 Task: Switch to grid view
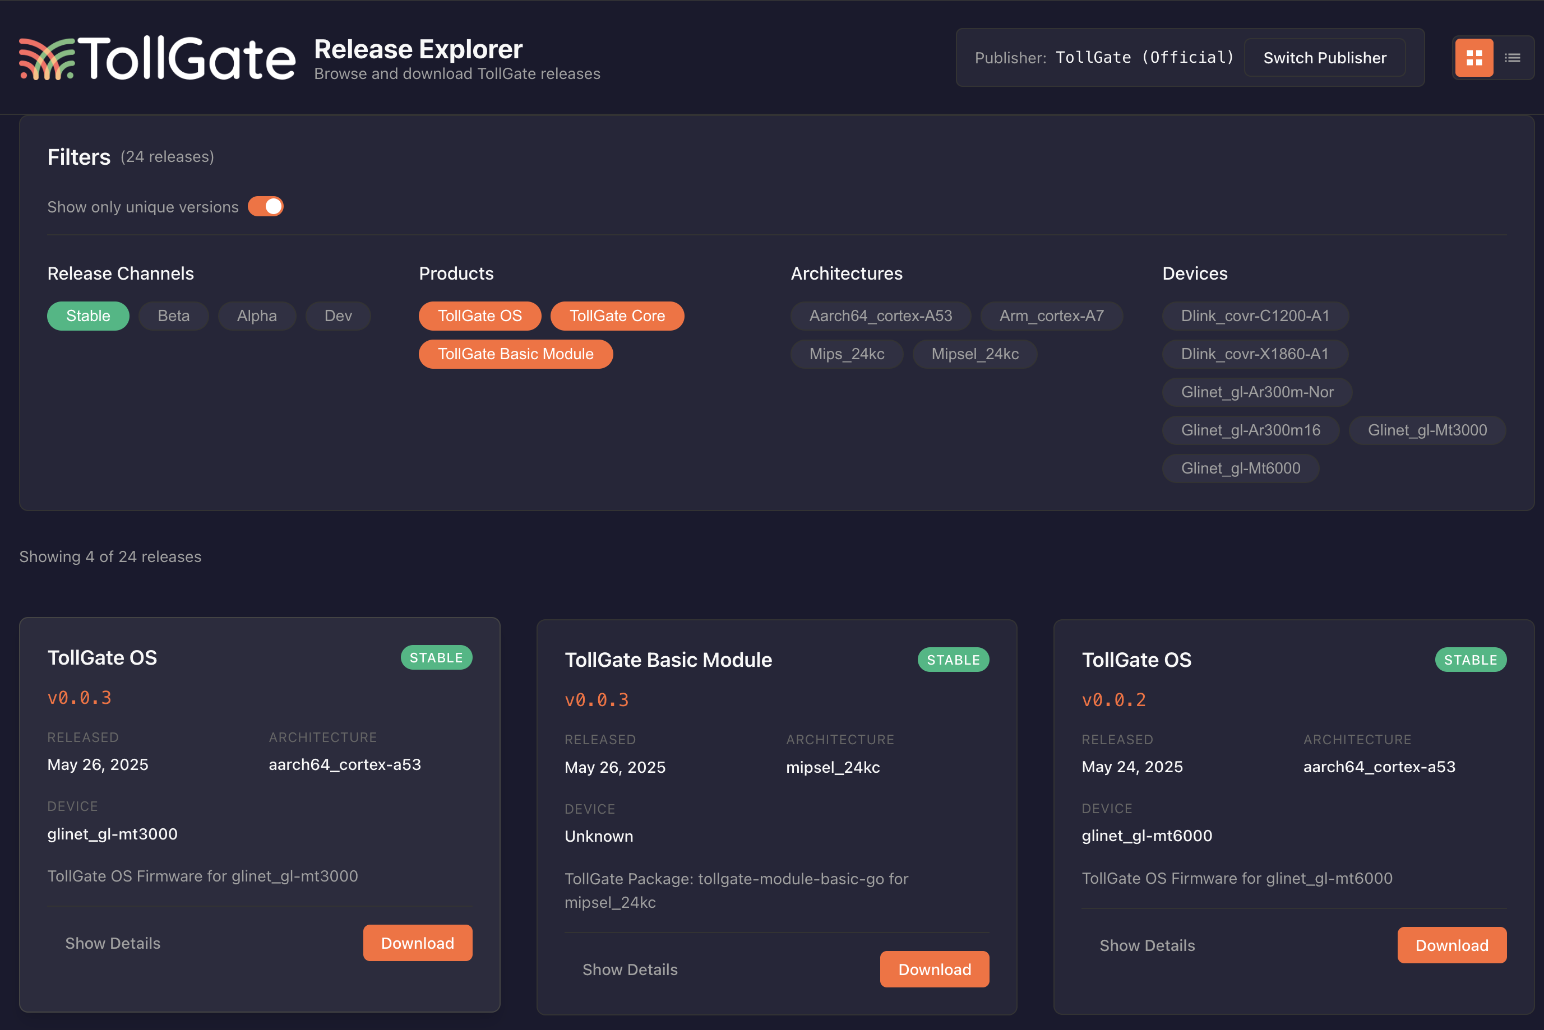[1474, 58]
